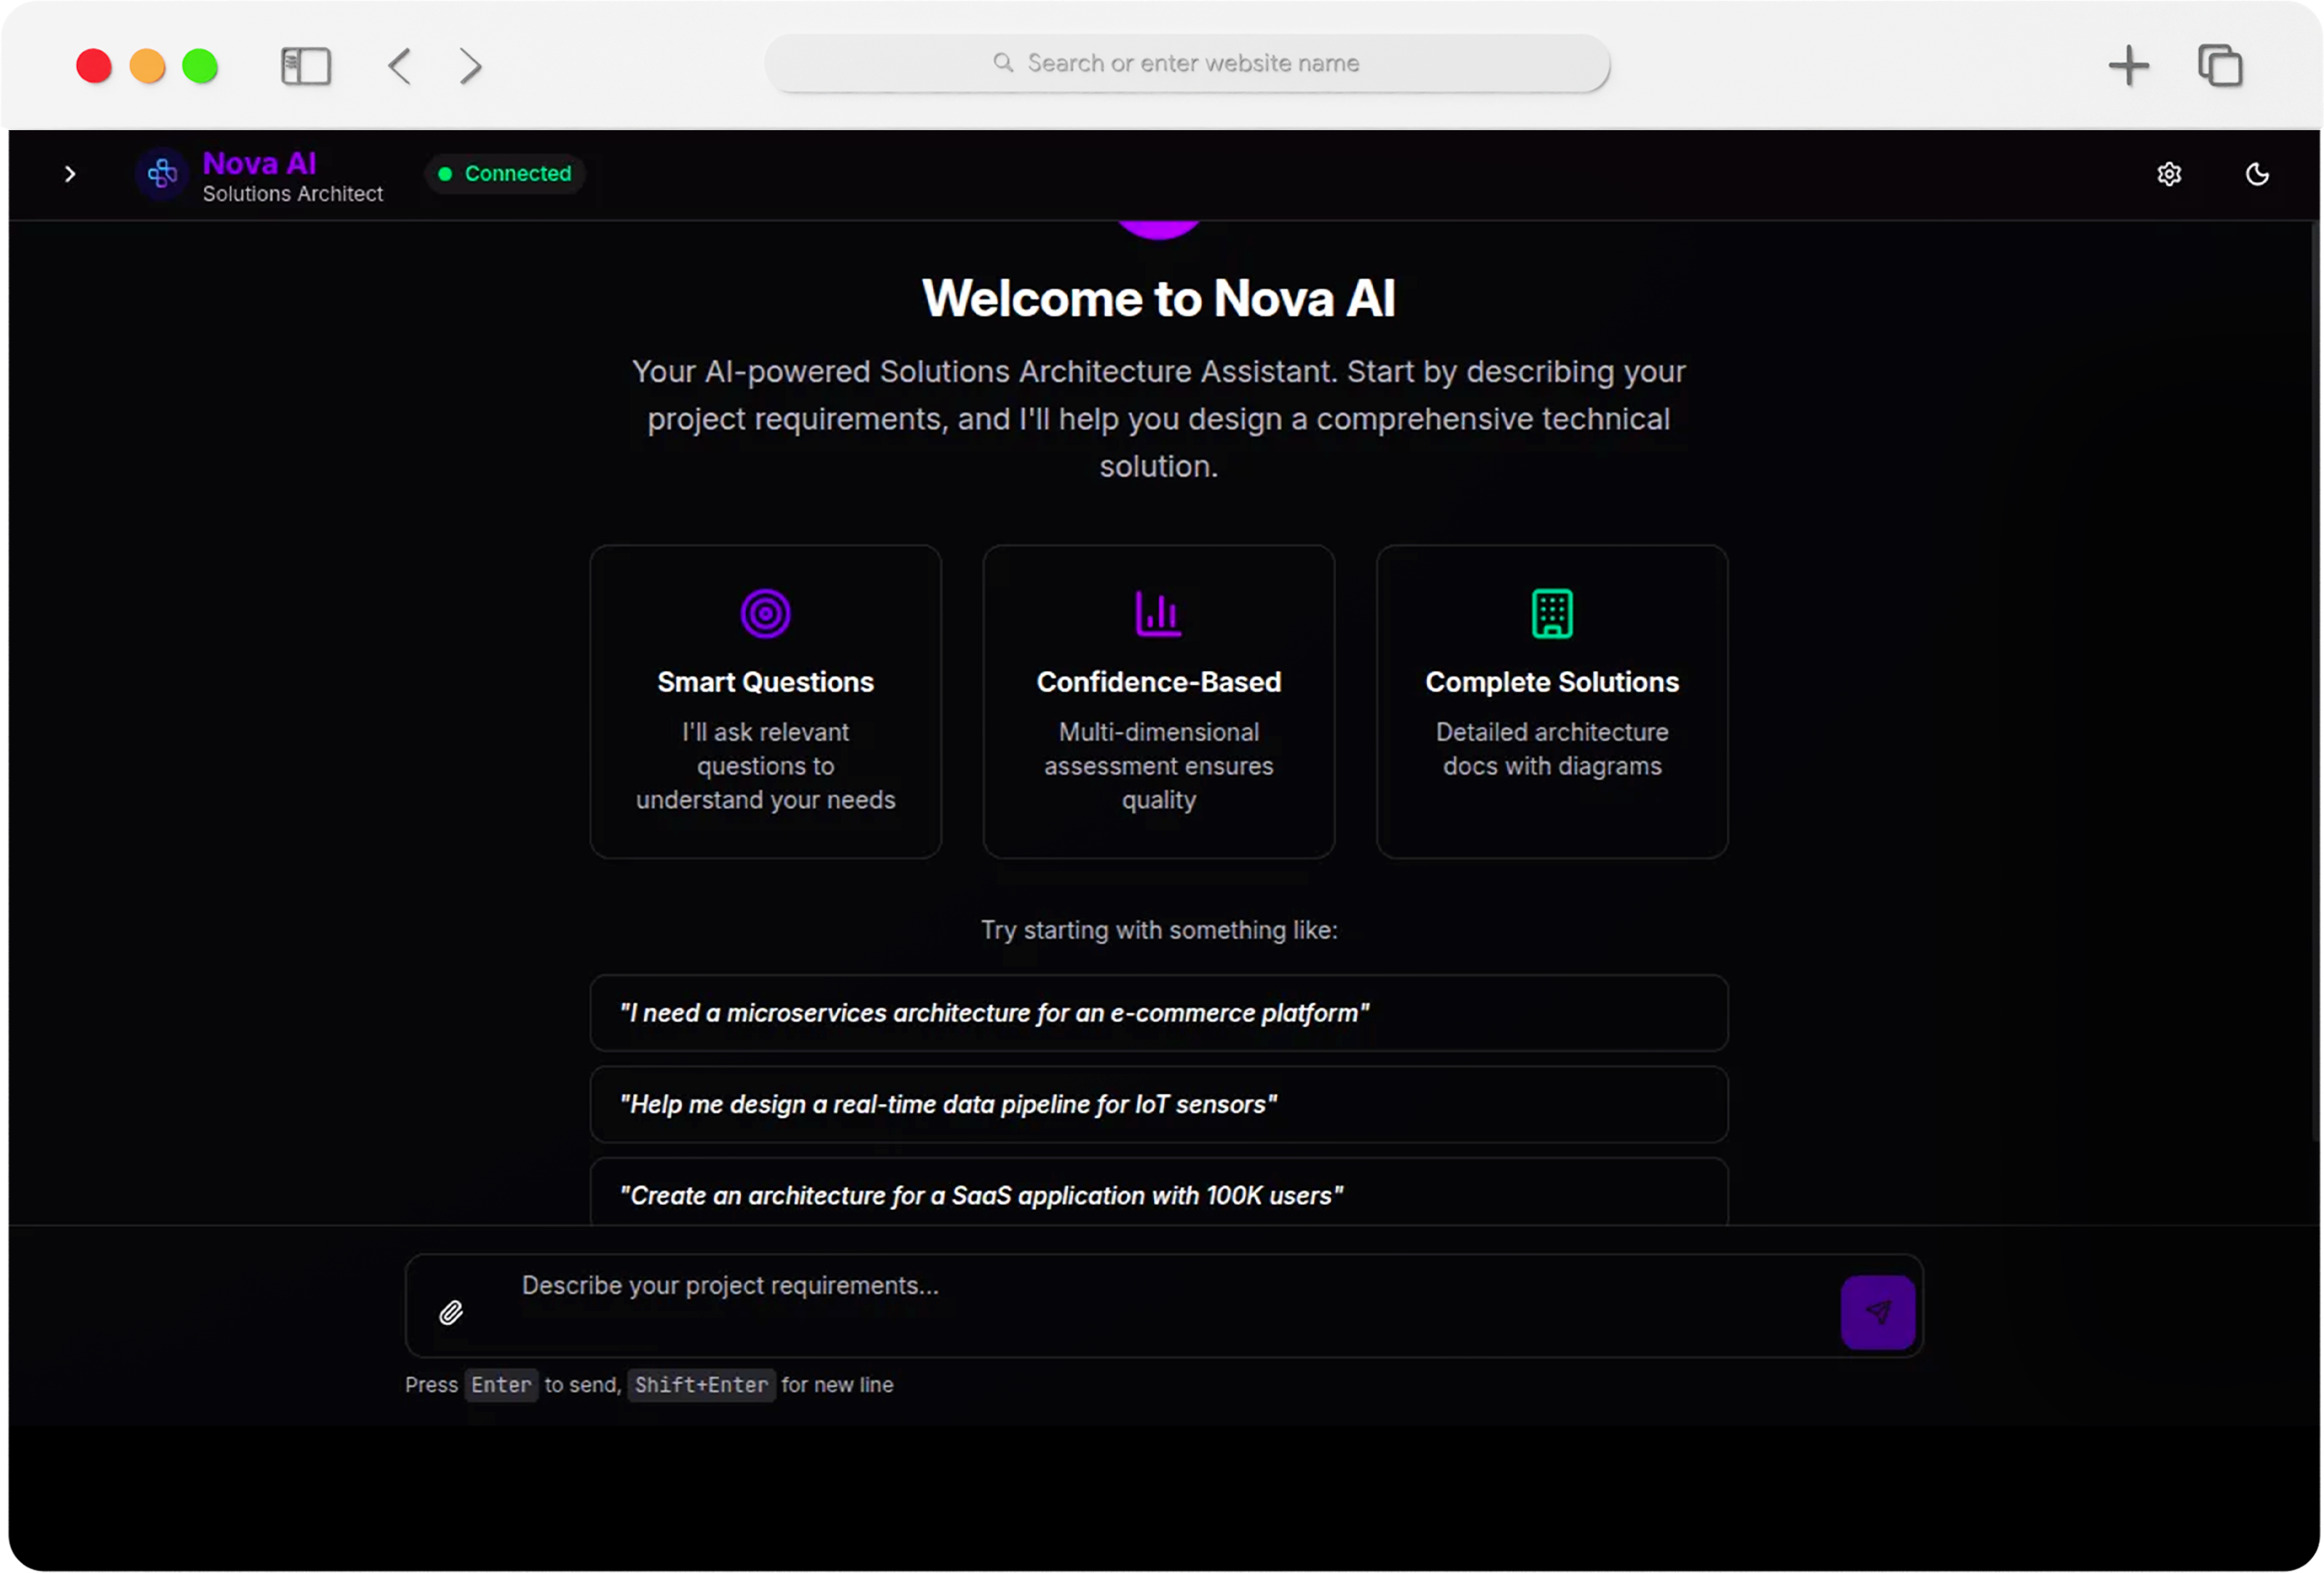The image size is (2324, 1573).
Task: Toggle dark mode with the moon icon
Action: (2257, 174)
